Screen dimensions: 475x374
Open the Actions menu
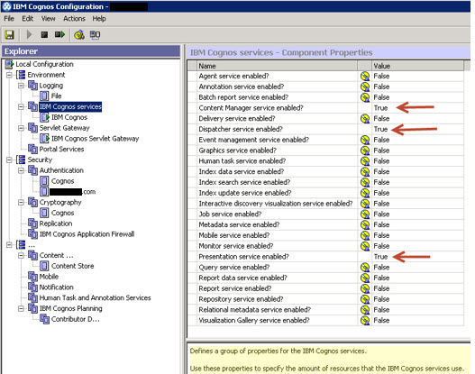74,18
